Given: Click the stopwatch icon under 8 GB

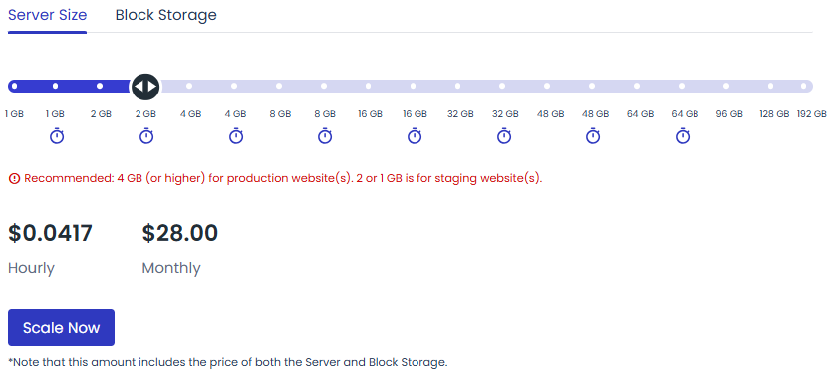Looking at the screenshot, I should pos(325,136).
